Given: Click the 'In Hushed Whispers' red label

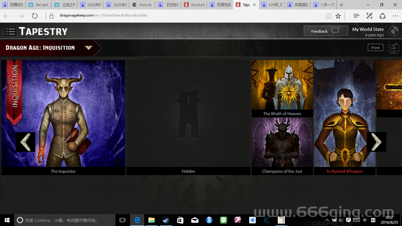Looking at the screenshot, I should 345,171.
